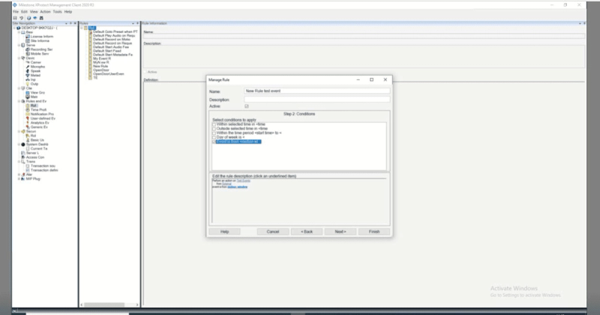Check 'Day of week is' condition
600x315 pixels.
click(214, 137)
